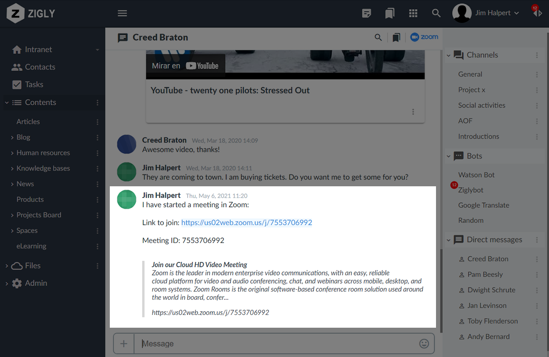Open direct message with Jan Levinson
Viewport: 549px width, 357px height.
487,306
